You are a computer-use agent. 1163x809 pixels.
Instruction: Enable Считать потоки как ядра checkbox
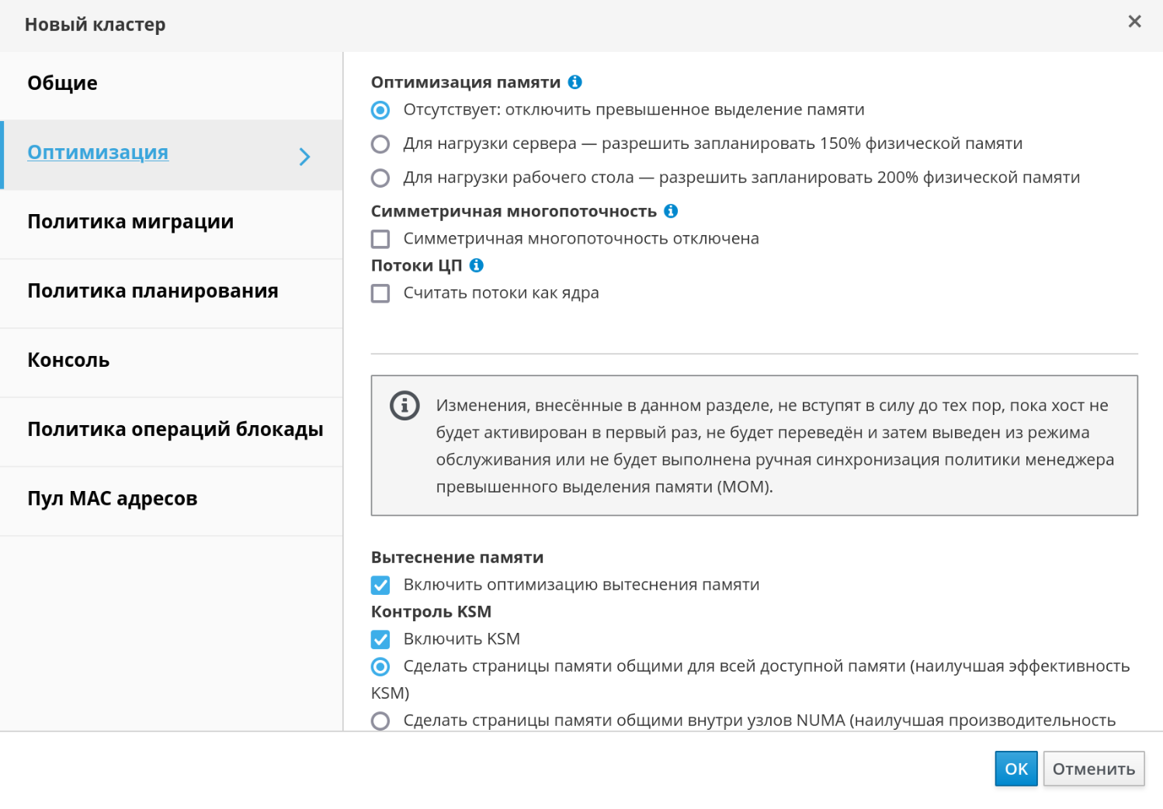(380, 293)
